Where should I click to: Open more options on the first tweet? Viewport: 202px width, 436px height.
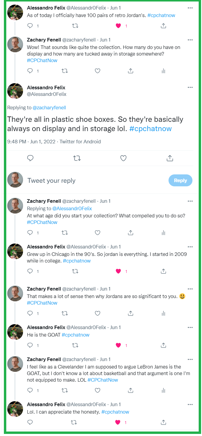pos(190,7)
